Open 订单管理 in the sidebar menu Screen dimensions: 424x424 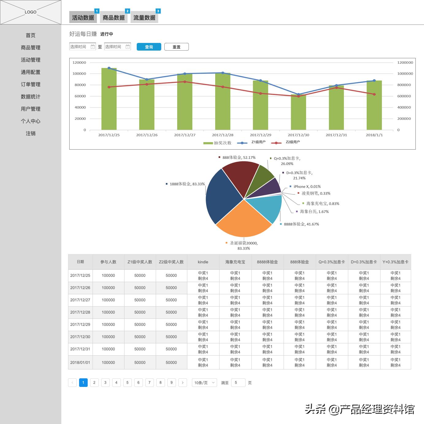[30, 84]
